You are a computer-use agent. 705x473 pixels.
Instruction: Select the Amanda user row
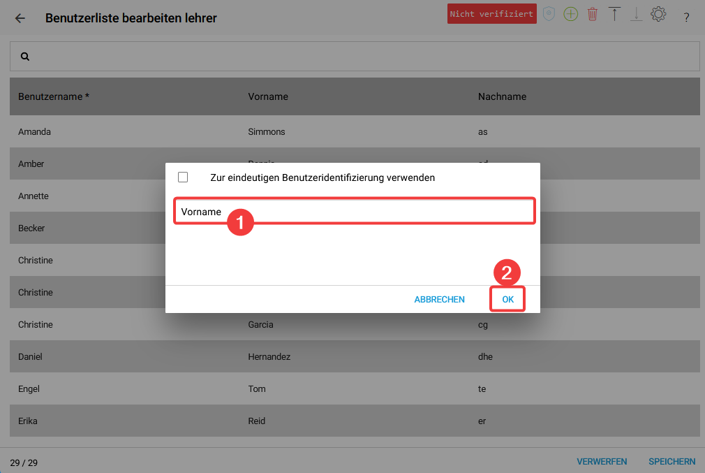click(35, 132)
